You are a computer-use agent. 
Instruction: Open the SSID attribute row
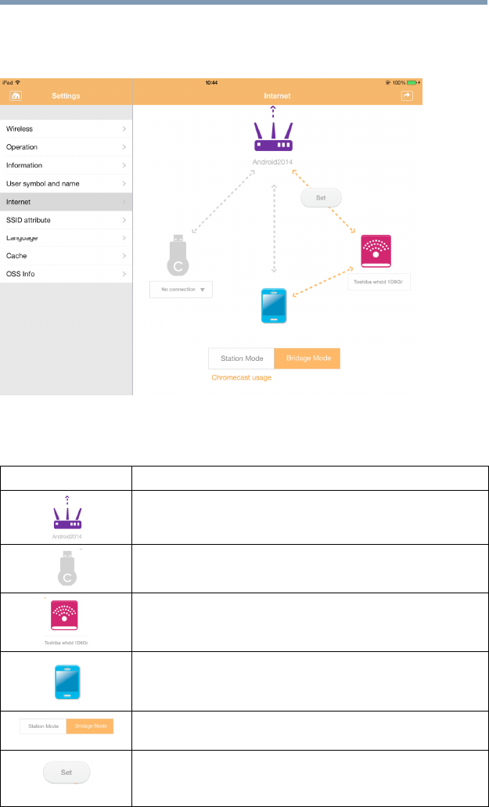pyautogui.click(x=67, y=220)
